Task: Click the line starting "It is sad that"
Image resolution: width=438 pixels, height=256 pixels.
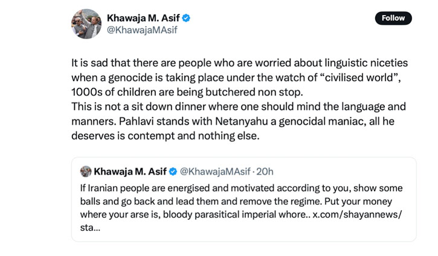Action: tap(239, 63)
